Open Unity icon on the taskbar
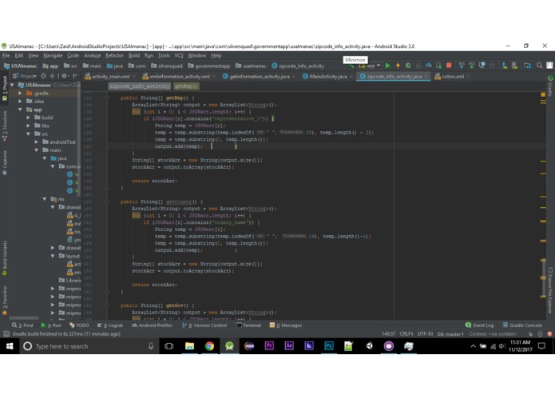 click(x=369, y=346)
